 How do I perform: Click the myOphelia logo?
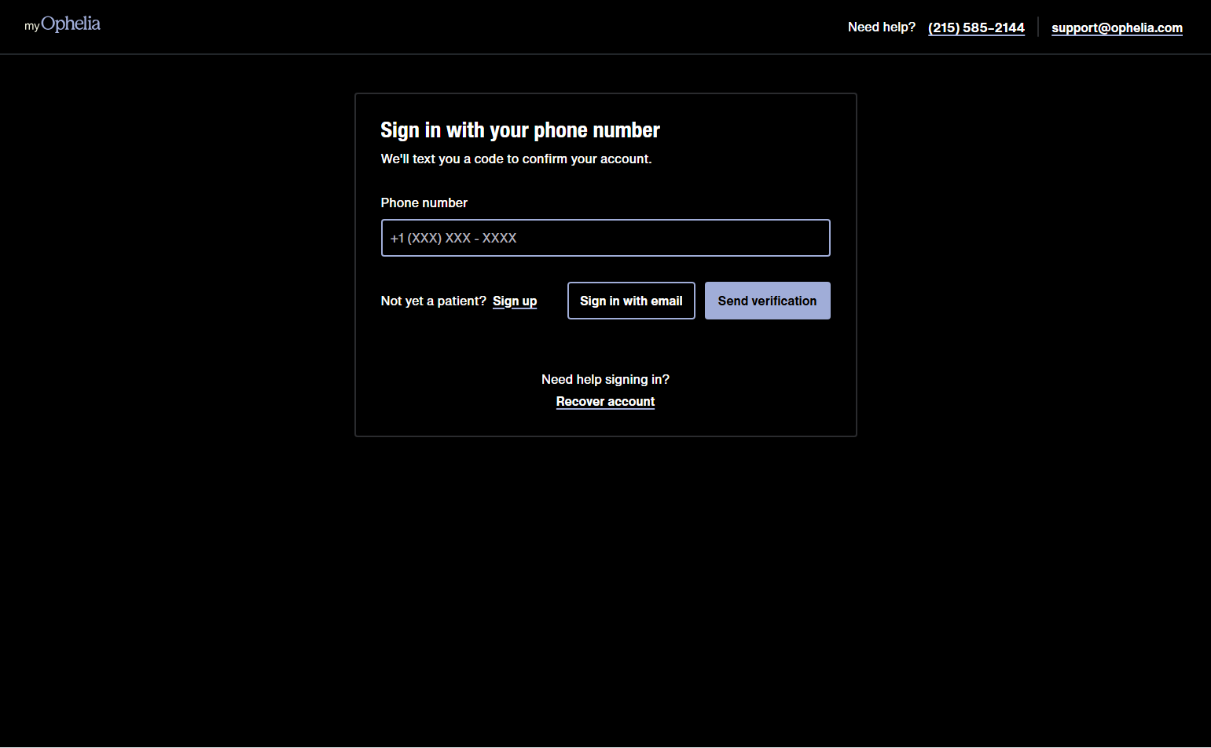click(62, 24)
